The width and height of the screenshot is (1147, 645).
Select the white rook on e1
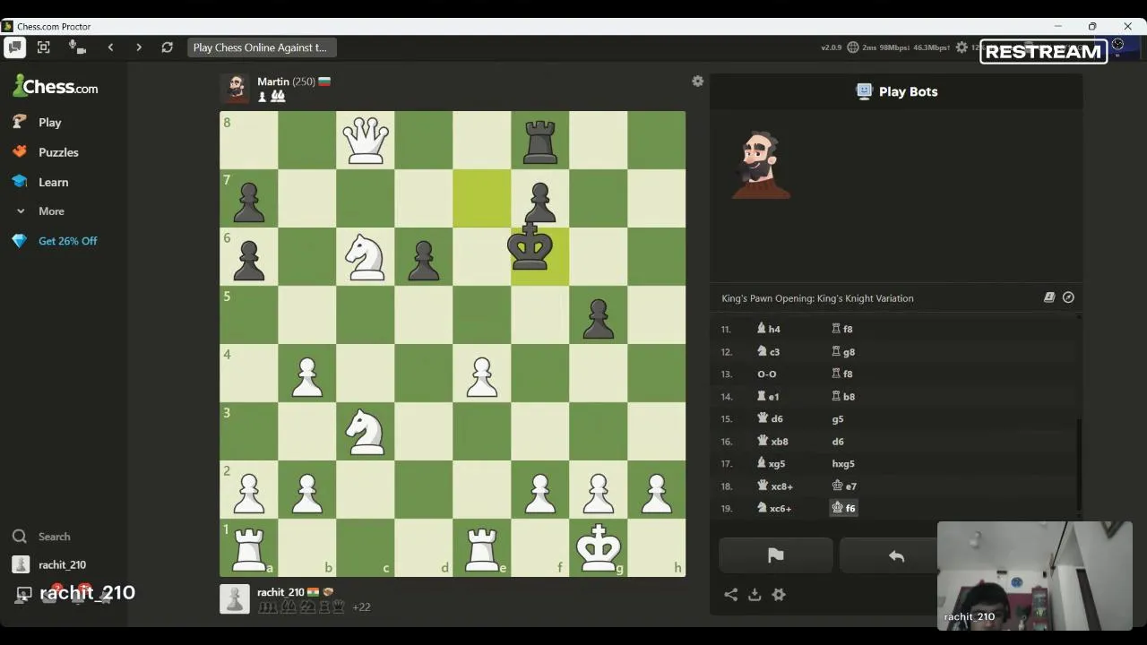(x=482, y=547)
